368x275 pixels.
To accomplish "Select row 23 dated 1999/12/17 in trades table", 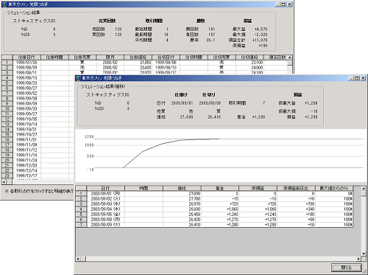I will click(38, 175).
